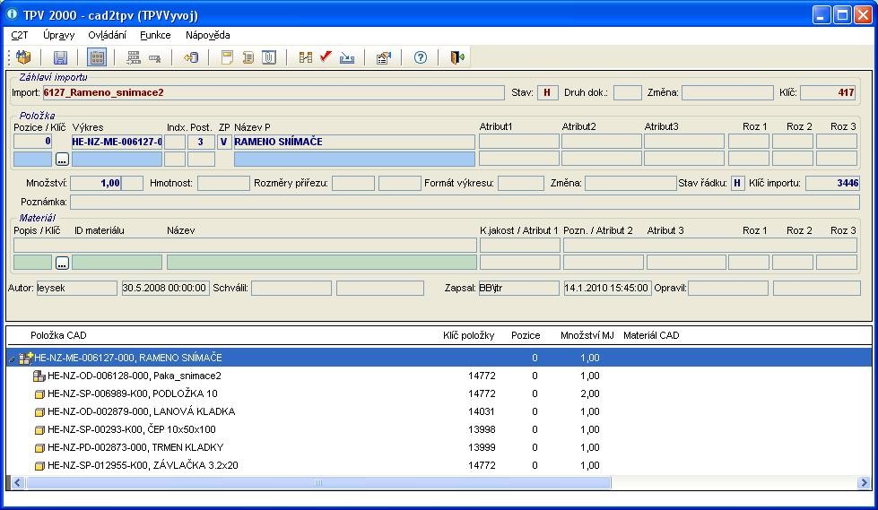
Task: Click the horizontal scrollbar thumb
Action: (x=318, y=482)
